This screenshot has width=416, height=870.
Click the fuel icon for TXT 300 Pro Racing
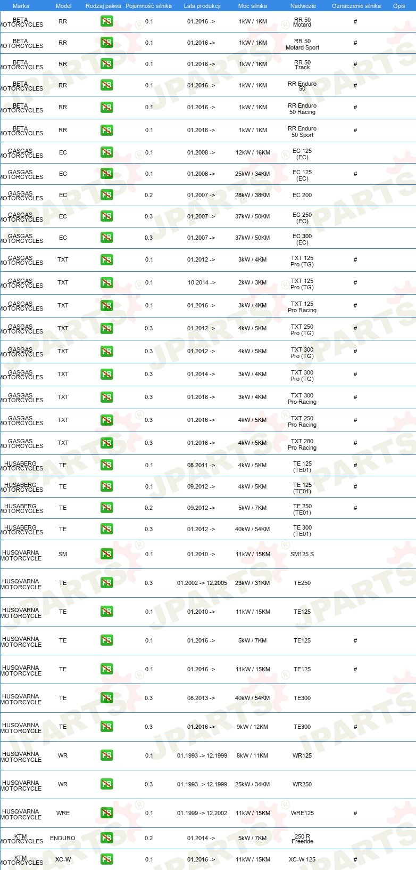pyautogui.click(x=107, y=397)
